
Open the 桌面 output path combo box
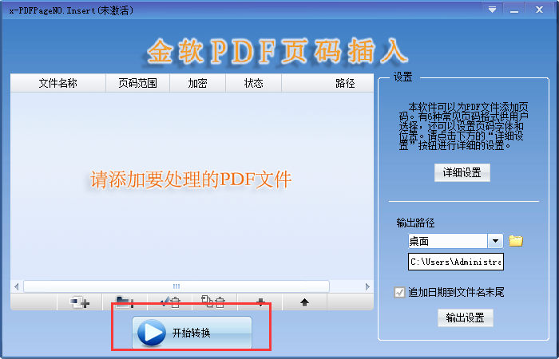pos(455,241)
